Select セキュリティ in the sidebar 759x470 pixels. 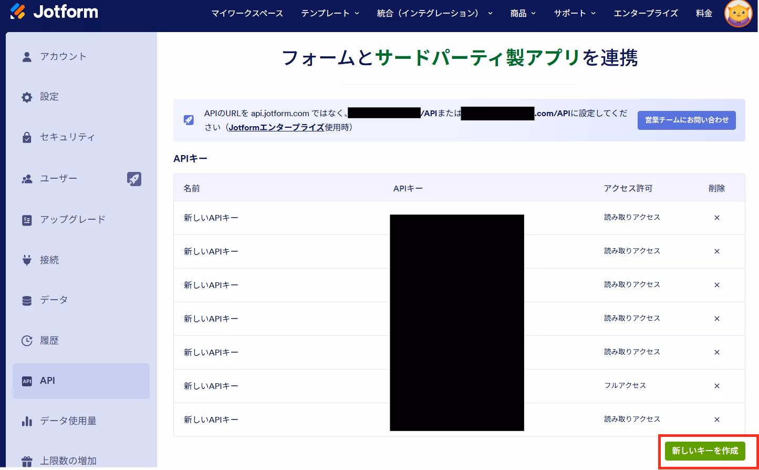[81, 137]
